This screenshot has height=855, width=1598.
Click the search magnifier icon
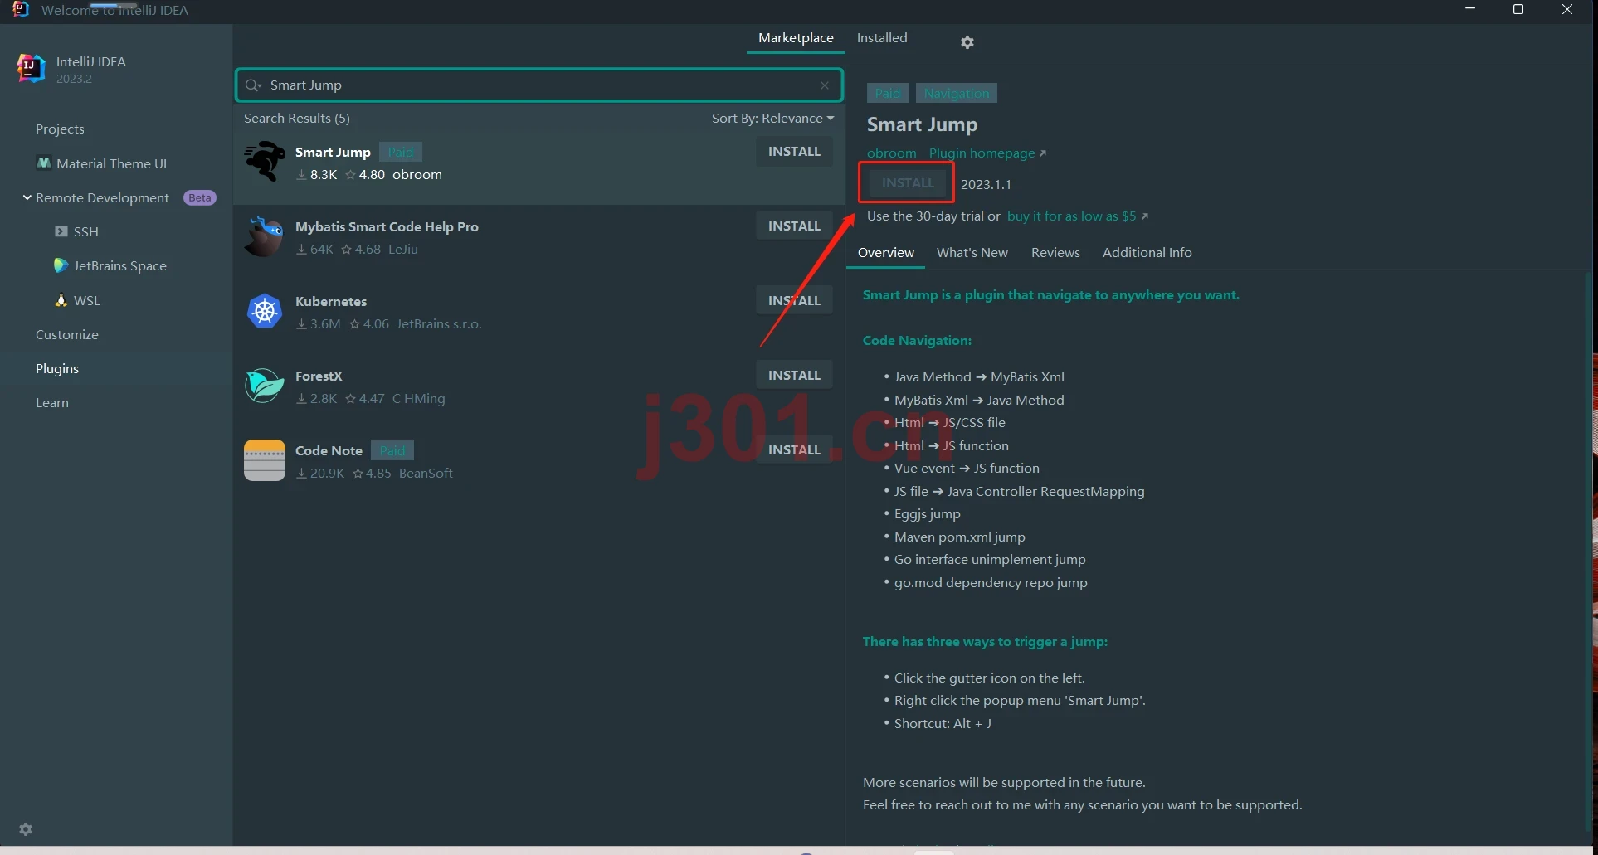[x=253, y=85]
